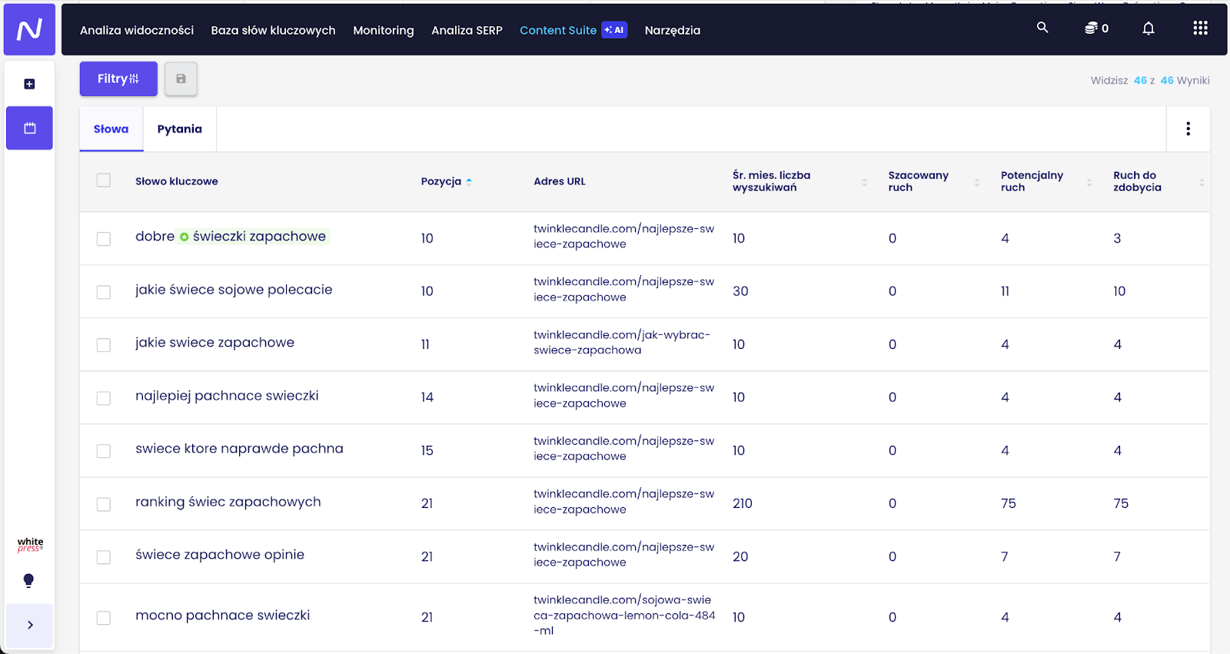The height and width of the screenshot is (654, 1230).
Task: Click keyword 'świece zapachowe opinie'
Action: pyautogui.click(x=220, y=555)
